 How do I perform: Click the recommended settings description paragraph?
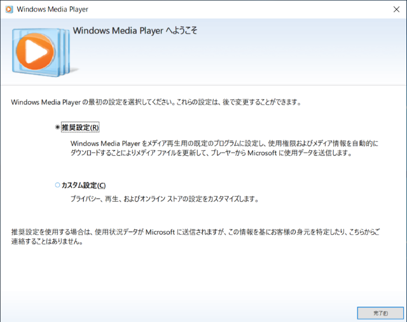(x=224, y=148)
